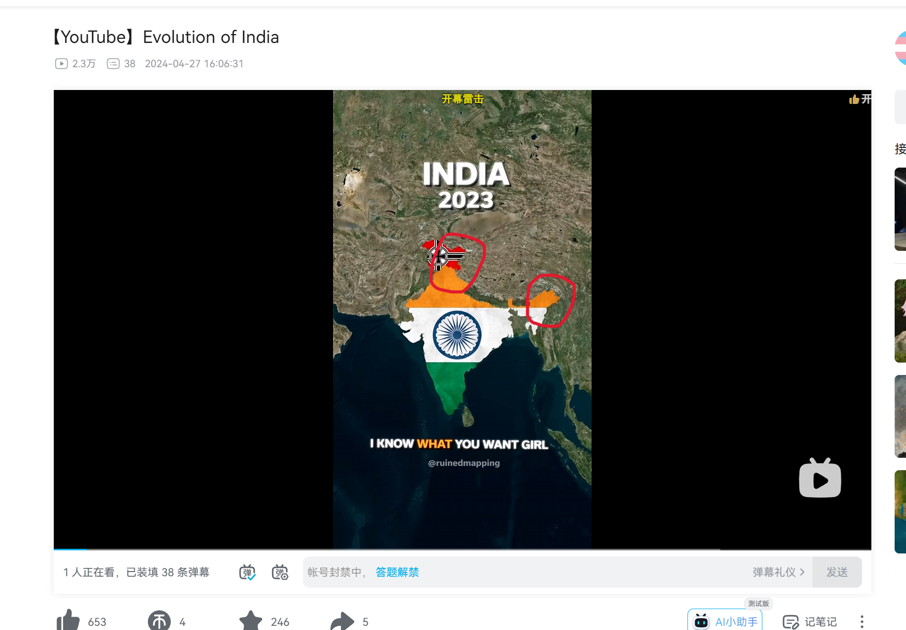Open danmaku settings icon
Image resolution: width=906 pixels, height=630 pixels.
point(280,572)
